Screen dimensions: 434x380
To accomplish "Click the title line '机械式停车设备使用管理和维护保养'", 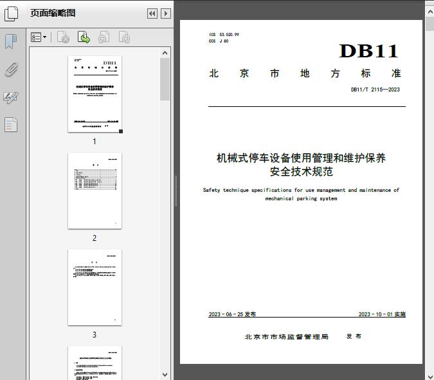I will tap(301, 158).
